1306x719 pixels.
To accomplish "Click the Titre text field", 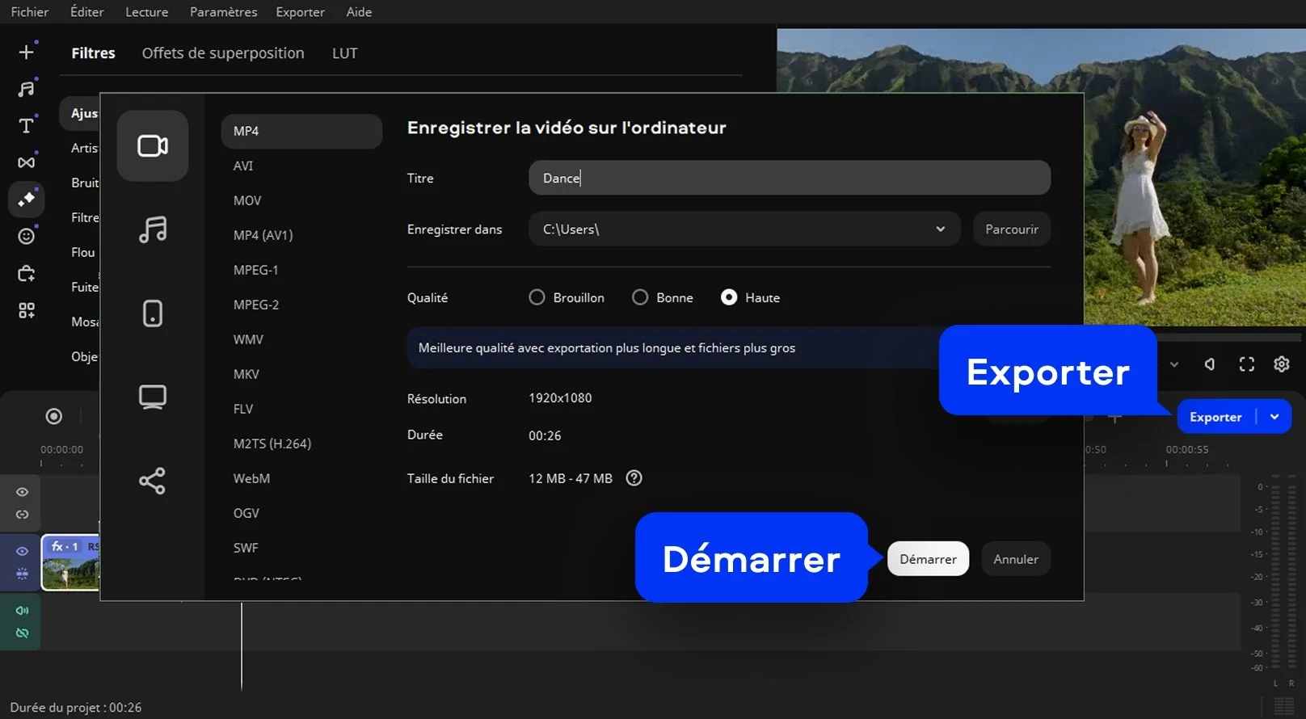I will pyautogui.click(x=789, y=178).
